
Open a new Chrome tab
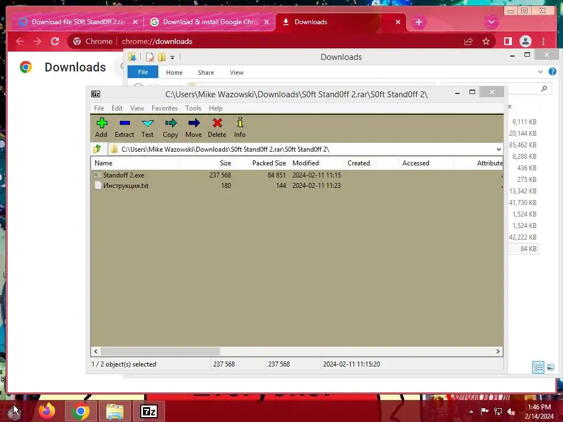(418, 22)
